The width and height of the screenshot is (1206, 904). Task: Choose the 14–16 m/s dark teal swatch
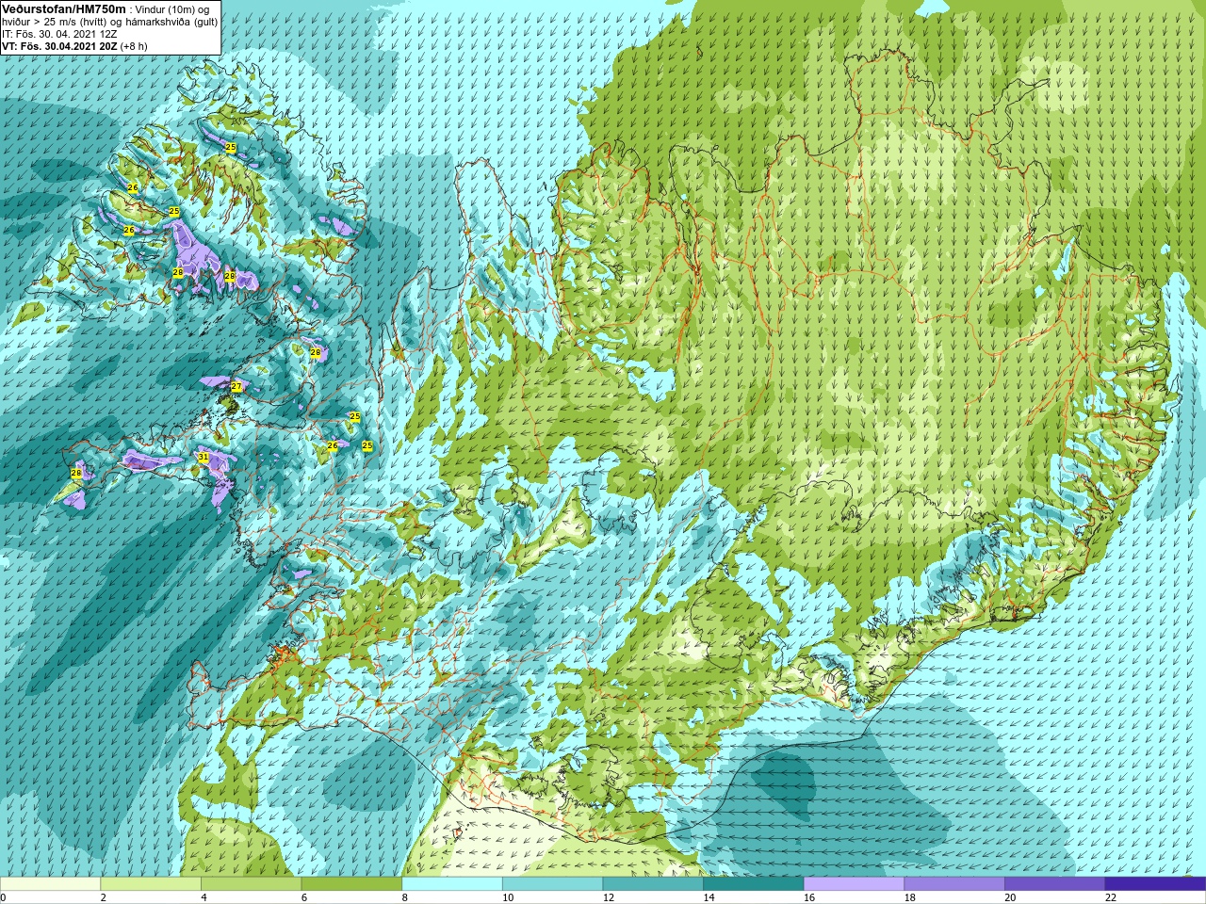pyautogui.click(x=753, y=884)
